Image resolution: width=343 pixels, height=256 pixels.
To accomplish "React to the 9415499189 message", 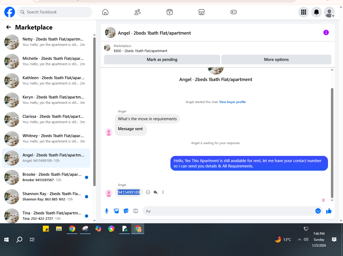I will 148,192.
